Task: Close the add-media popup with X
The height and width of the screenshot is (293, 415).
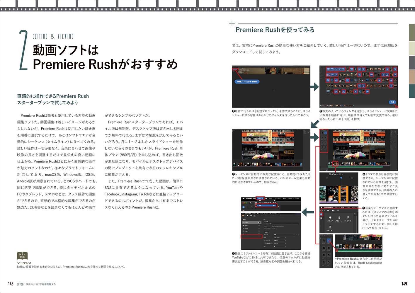Action: (x=355, y=214)
